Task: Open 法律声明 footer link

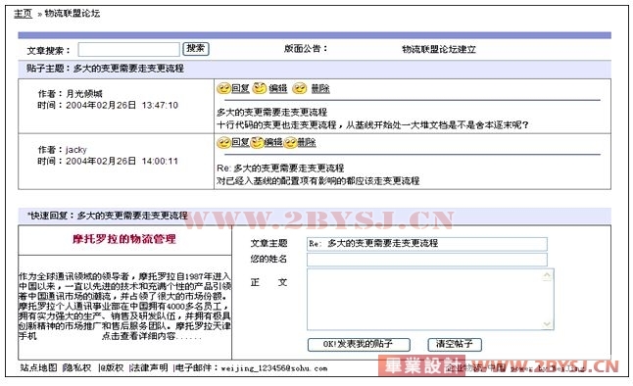Action: click(149, 367)
